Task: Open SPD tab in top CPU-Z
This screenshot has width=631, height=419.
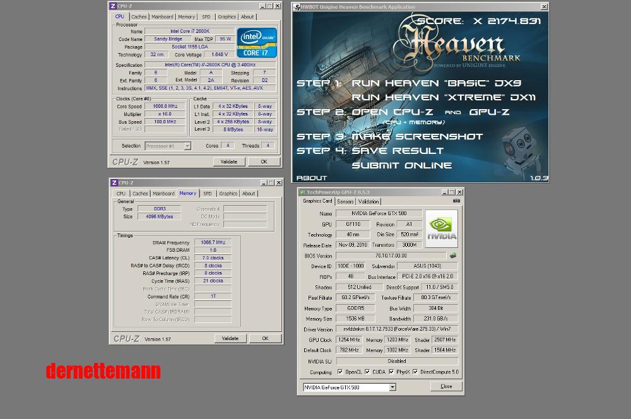Action: 206,17
